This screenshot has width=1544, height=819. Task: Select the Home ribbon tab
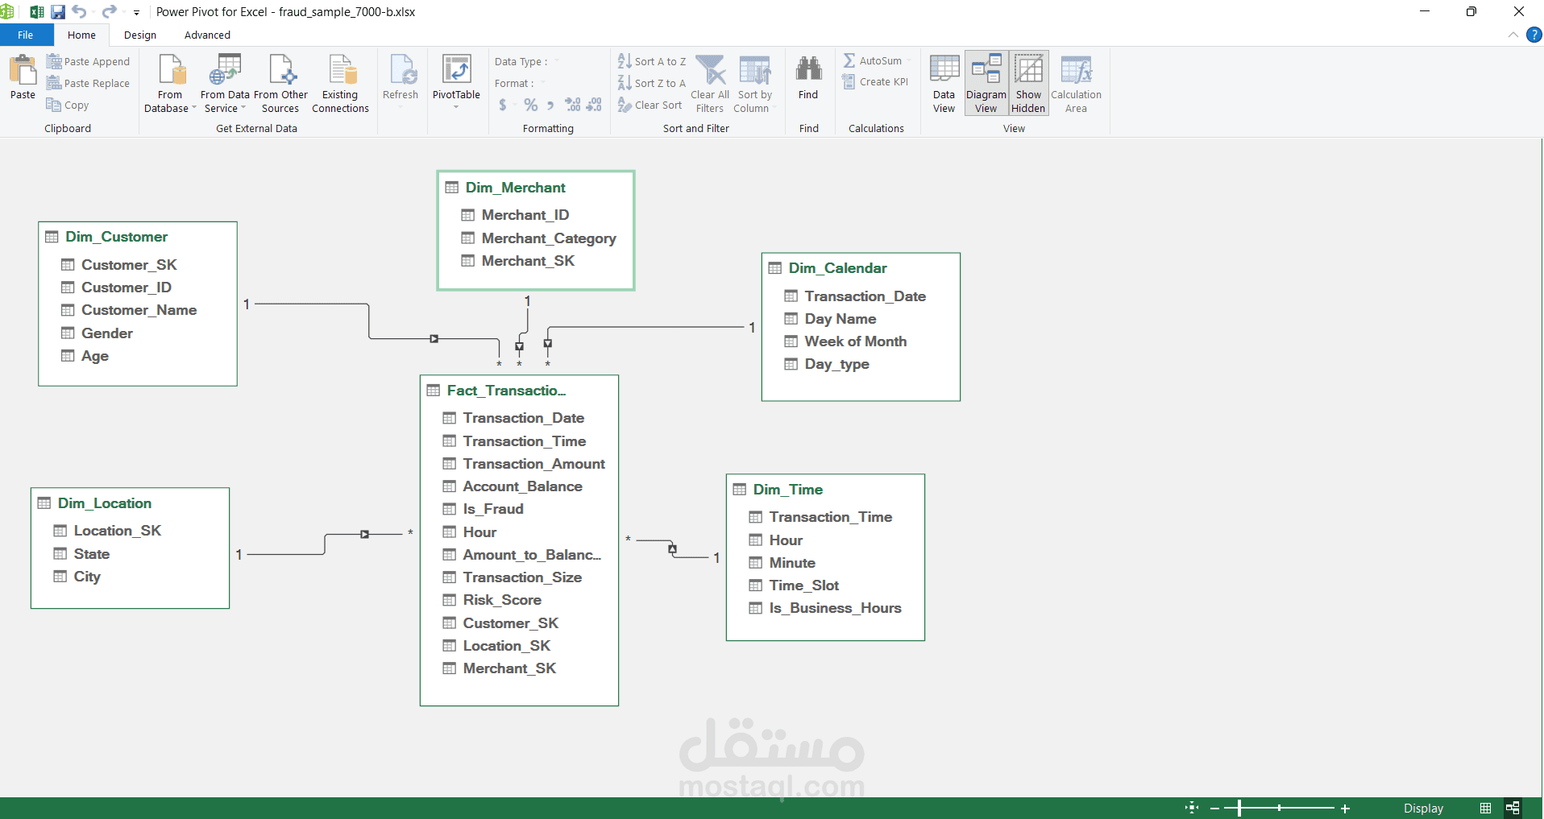point(81,35)
